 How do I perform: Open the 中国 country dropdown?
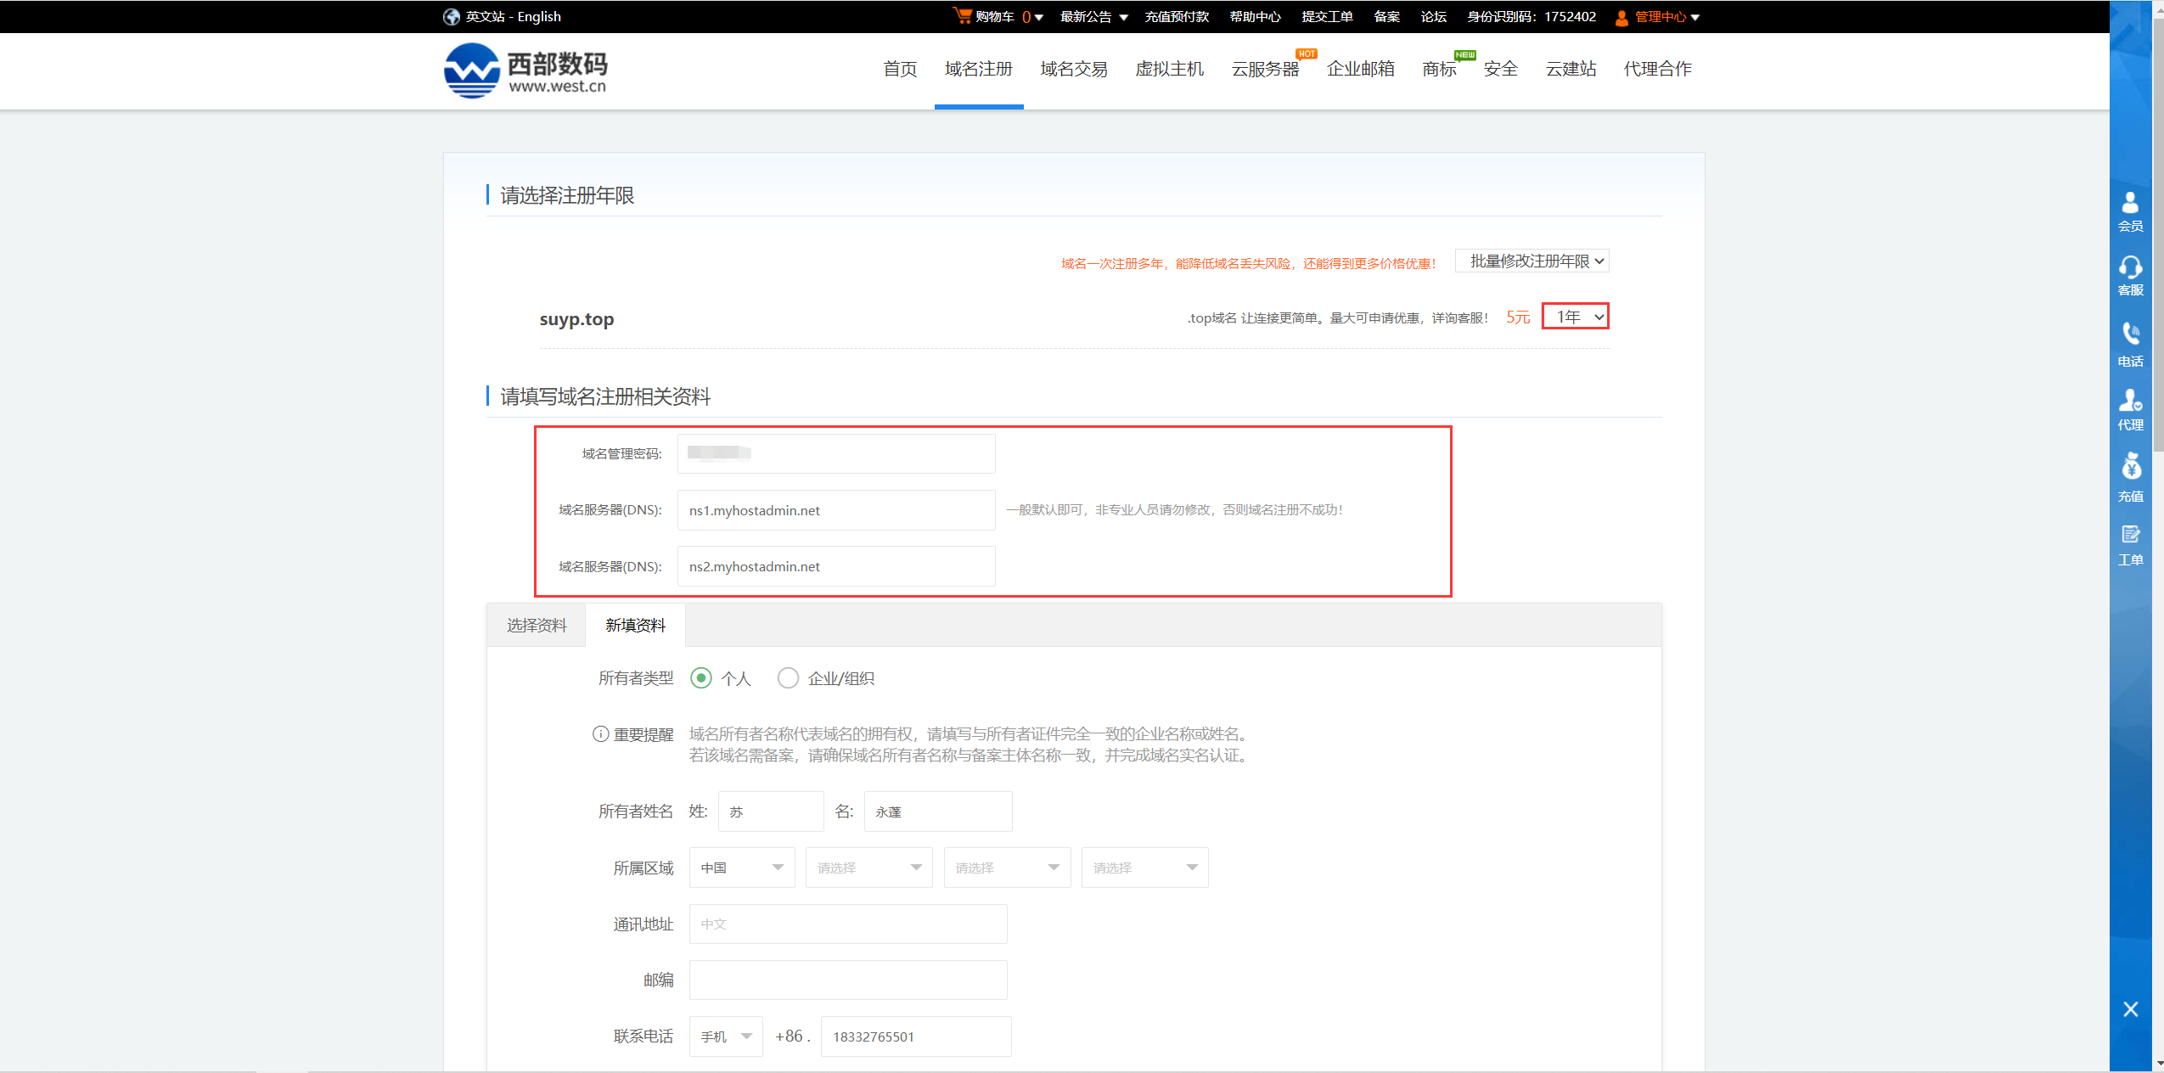tap(741, 868)
